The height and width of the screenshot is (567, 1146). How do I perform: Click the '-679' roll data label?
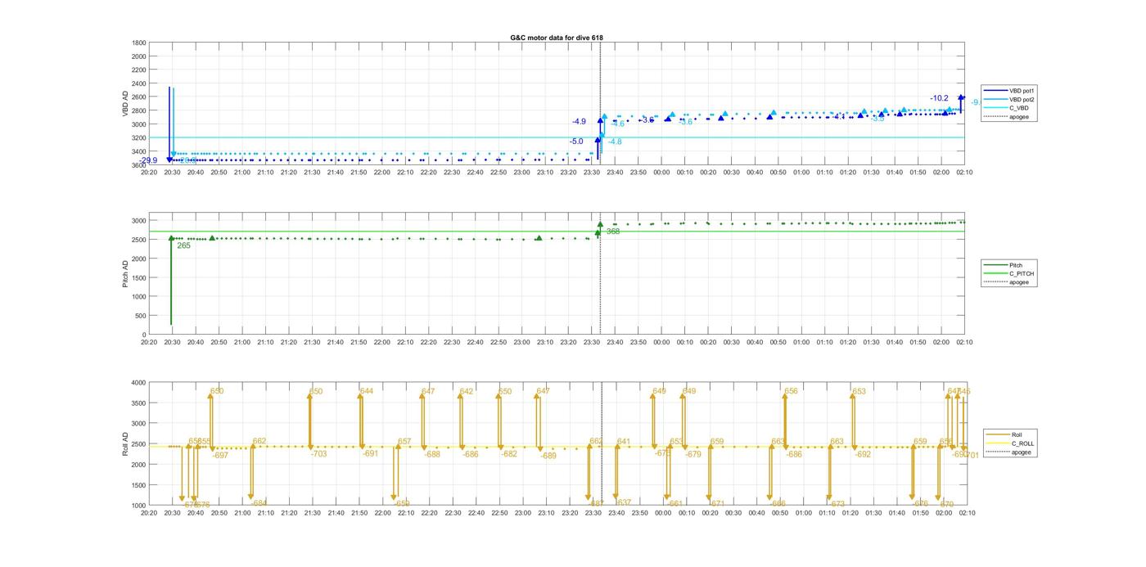click(x=693, y=454)
